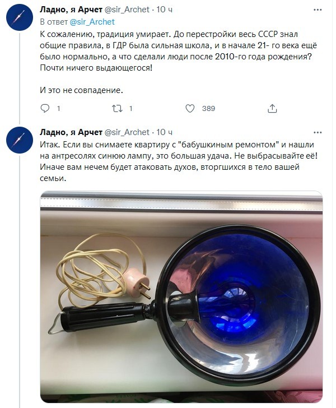This screenshot has width=336, height=408.
Task: Click the retweet count number
Action: tap(131, 109)
